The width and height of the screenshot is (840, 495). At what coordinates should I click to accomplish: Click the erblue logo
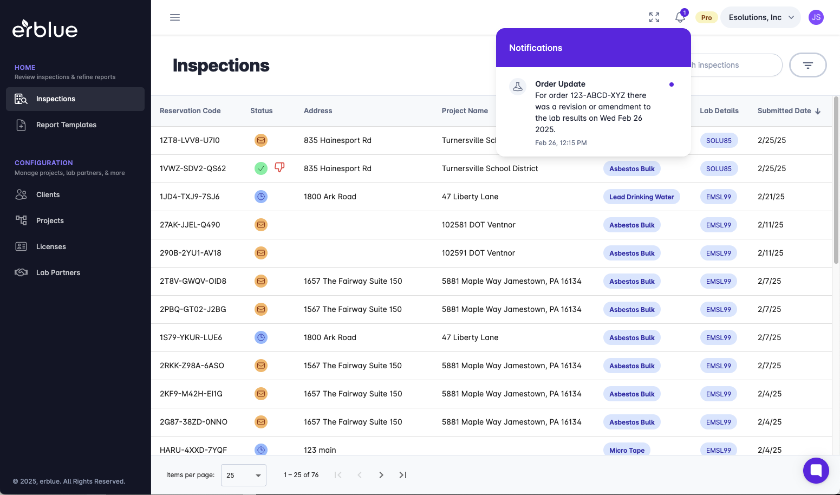45,29
